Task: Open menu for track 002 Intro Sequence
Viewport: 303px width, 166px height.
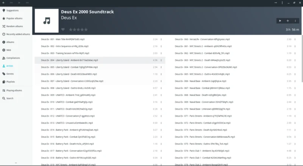Action: (x=161, y=46)
